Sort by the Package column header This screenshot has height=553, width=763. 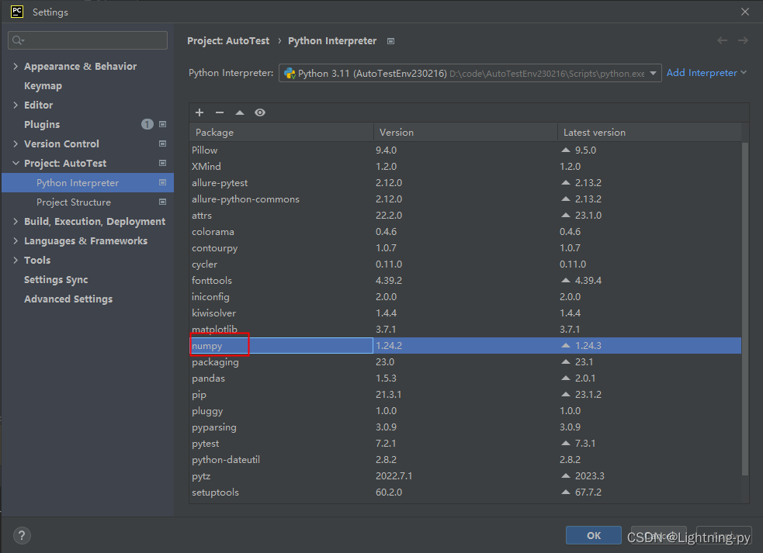coord(281,133)
